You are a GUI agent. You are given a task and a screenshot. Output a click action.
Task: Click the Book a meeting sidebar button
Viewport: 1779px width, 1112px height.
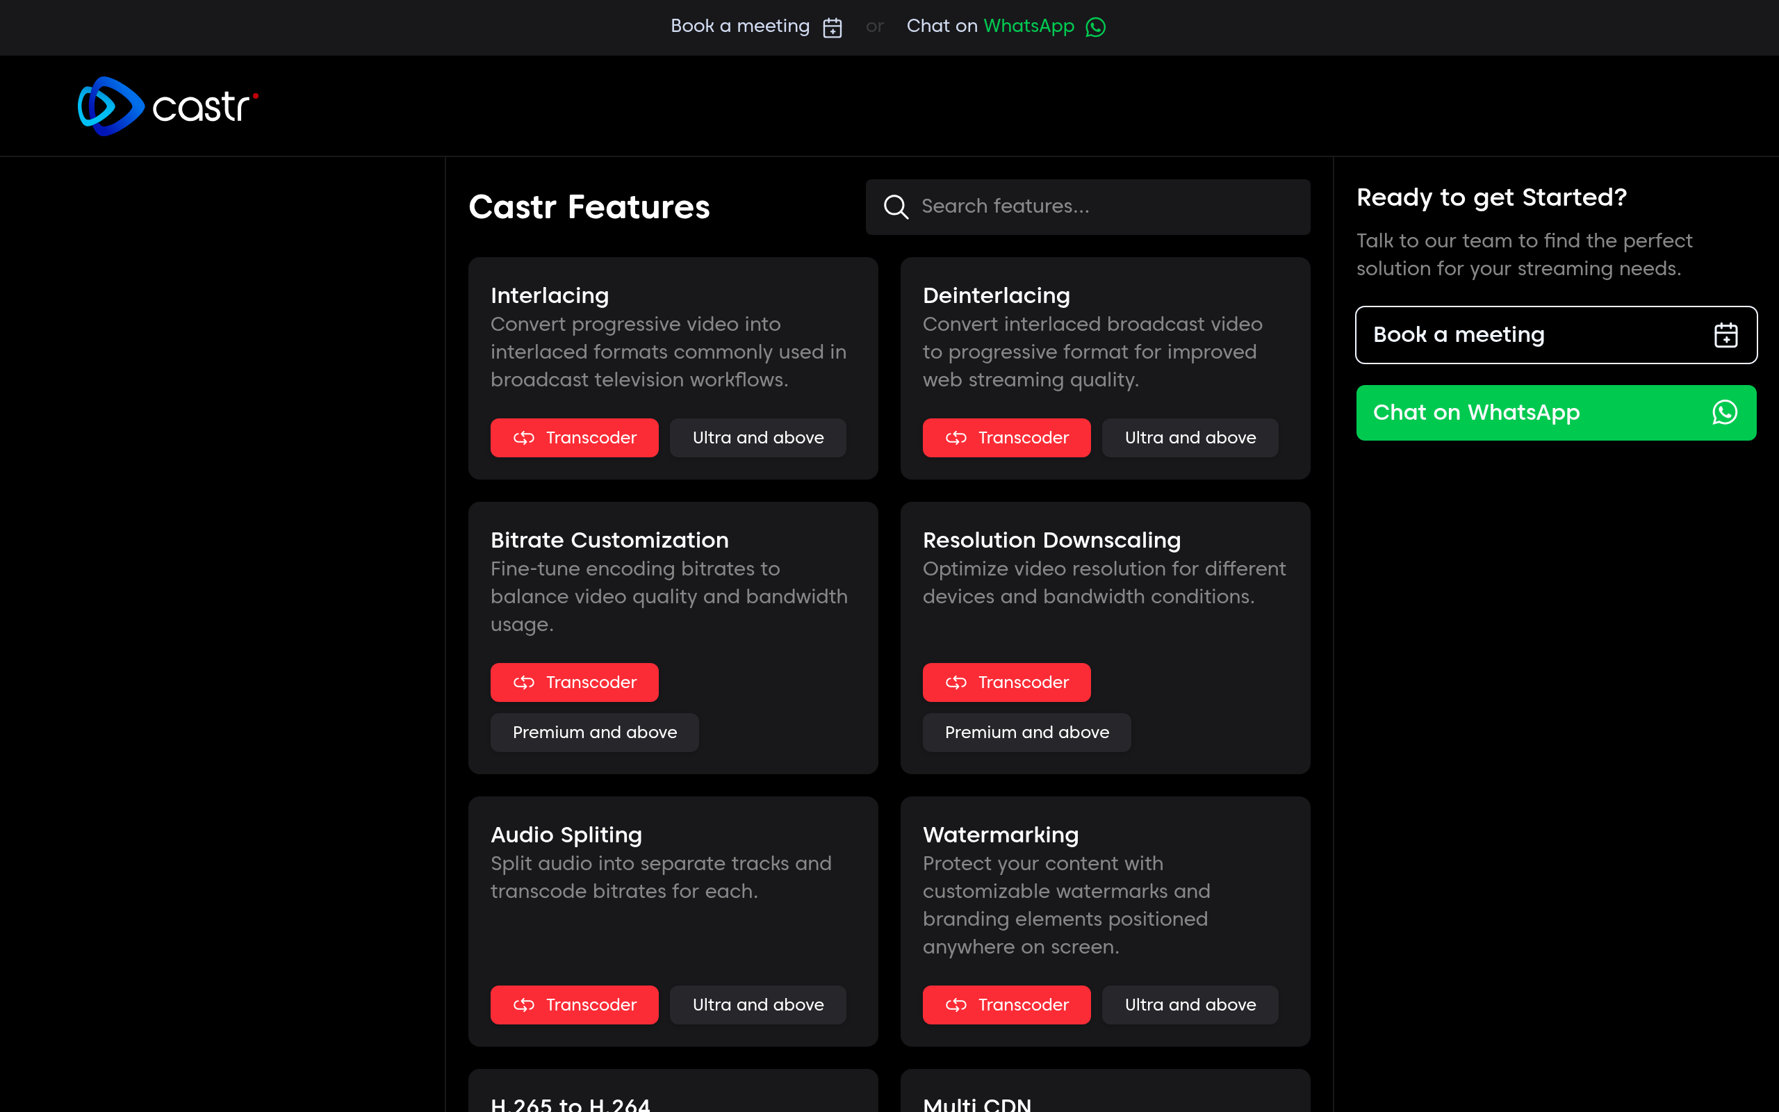pos(1556,334)
